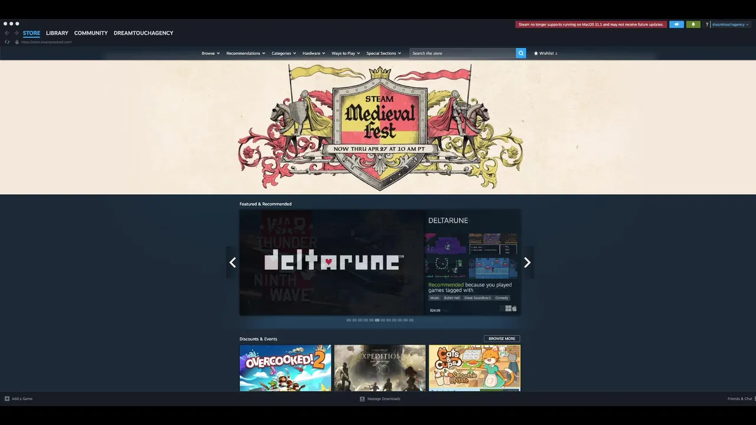This screenshot has width=756, height=425.
Task: Open the dreamtouchagency account dropdown
Action: [731, 25]
